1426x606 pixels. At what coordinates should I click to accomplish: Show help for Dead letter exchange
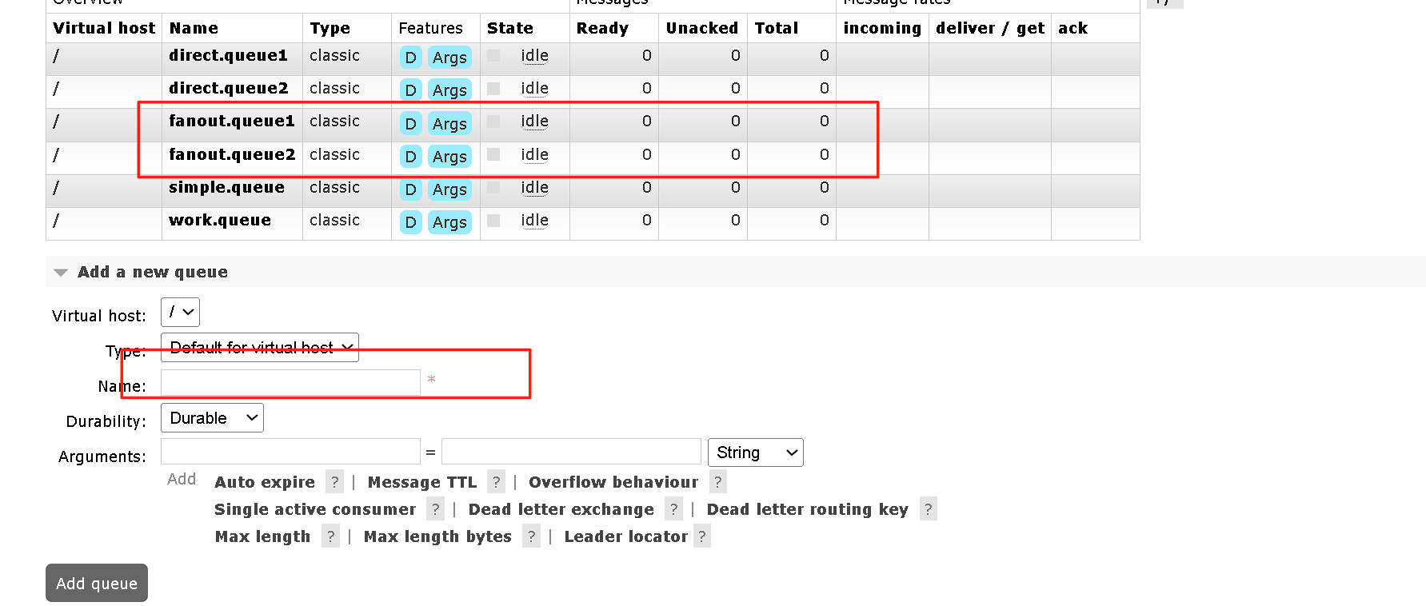click(674, 509)
